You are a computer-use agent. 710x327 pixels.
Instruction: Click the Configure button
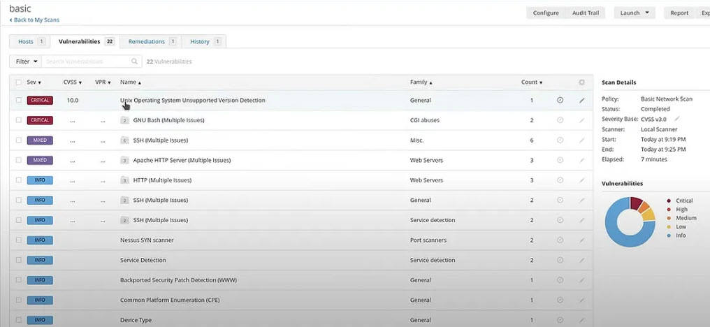point(546,13)
